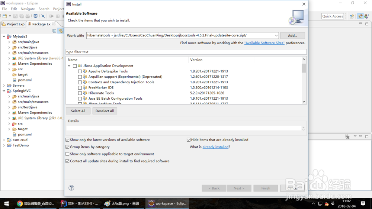Click the Deselect All button

[x=105, y=111]
